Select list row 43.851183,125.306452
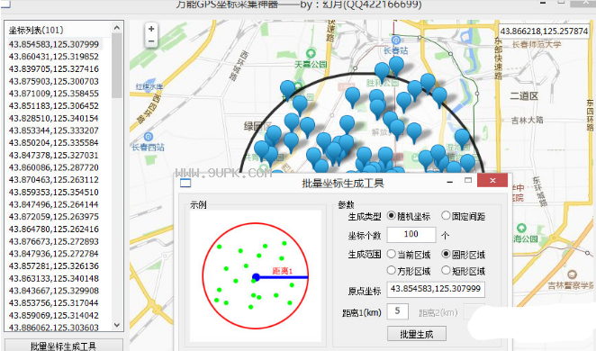This screenshot has height=351, width=596. (54, 105)
